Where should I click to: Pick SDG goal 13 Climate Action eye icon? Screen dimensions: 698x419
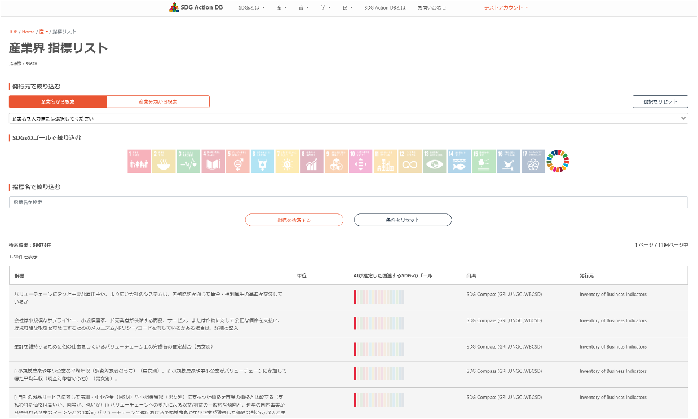tap(435, 161)
